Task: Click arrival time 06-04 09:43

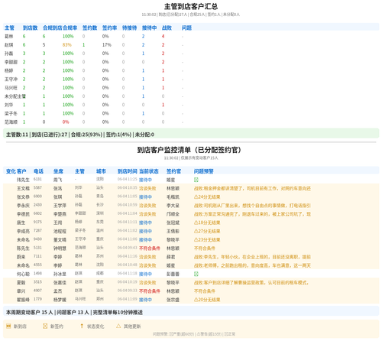Action: 128,248
